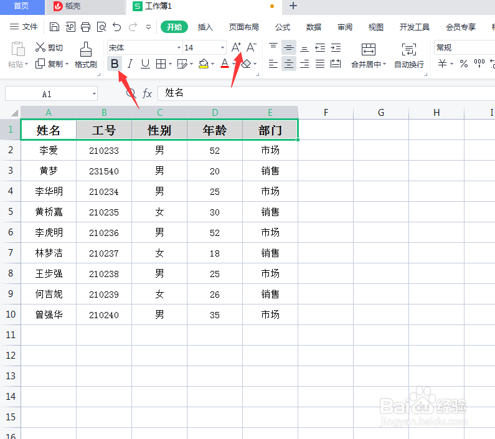Screen dimensions: 495x439
Task: Expand the 合并居中 dropdown arrow
Action: pyautogui.click(x=384, y=64)
